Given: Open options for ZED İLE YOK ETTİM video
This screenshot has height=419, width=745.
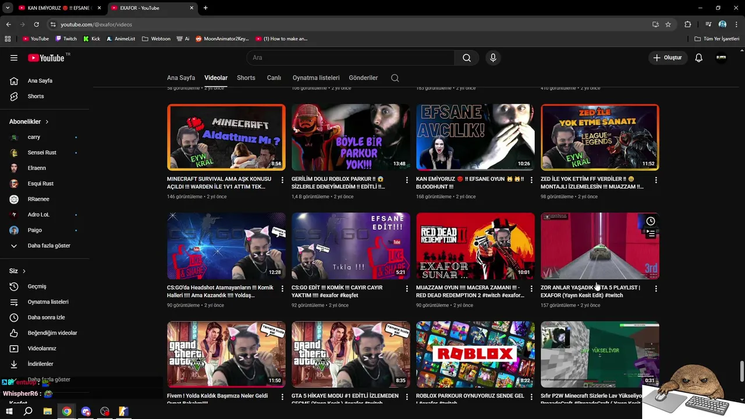Looking at the screenshot, I should tap(656, 180).
